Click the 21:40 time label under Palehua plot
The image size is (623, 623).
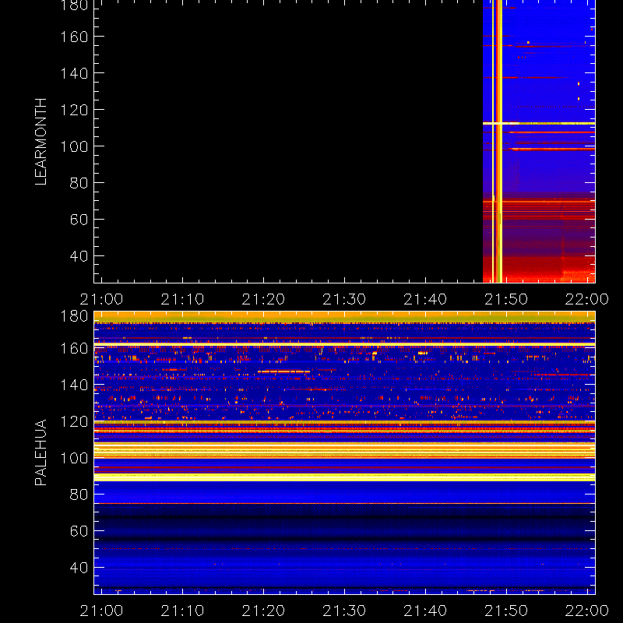click(x=425, y=611)
